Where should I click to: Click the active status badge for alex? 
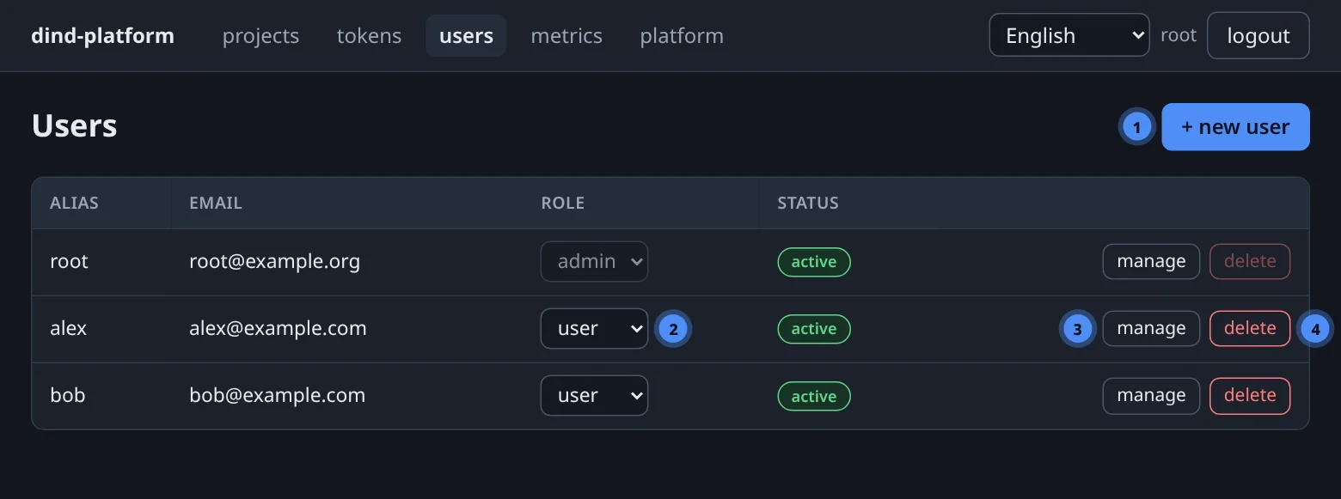814,329
